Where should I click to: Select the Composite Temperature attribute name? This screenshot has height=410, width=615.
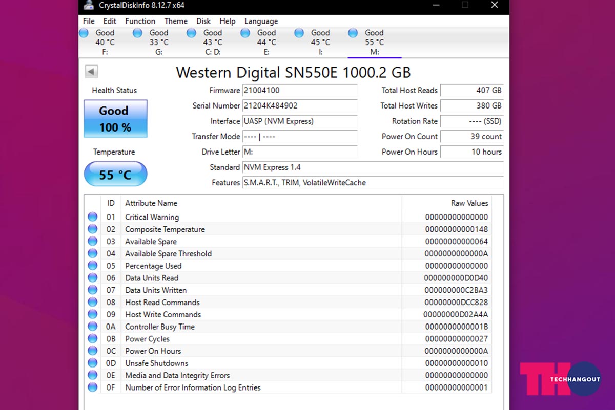point(165,229)
